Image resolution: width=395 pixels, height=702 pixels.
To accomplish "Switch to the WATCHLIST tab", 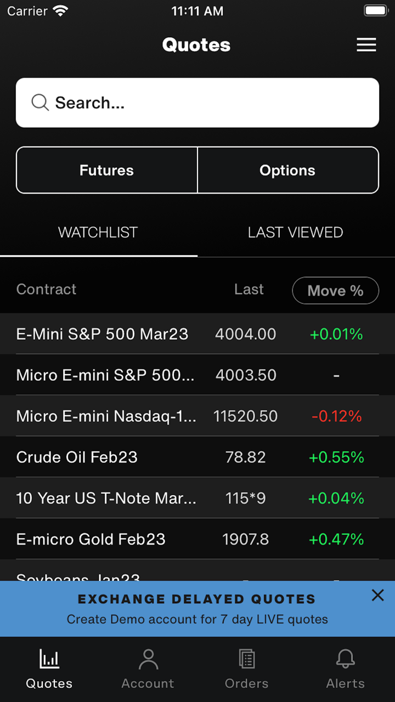I will pos(98,233).
